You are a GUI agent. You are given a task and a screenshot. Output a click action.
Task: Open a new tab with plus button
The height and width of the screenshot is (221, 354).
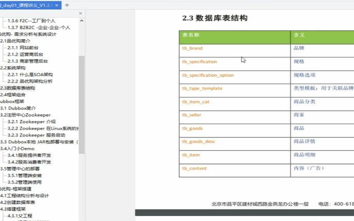67,5
